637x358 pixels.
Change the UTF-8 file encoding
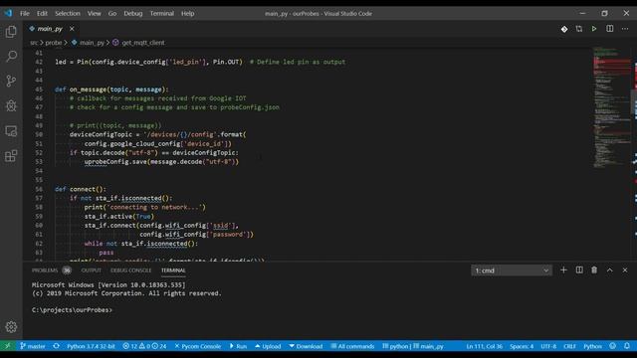point(548,346)
